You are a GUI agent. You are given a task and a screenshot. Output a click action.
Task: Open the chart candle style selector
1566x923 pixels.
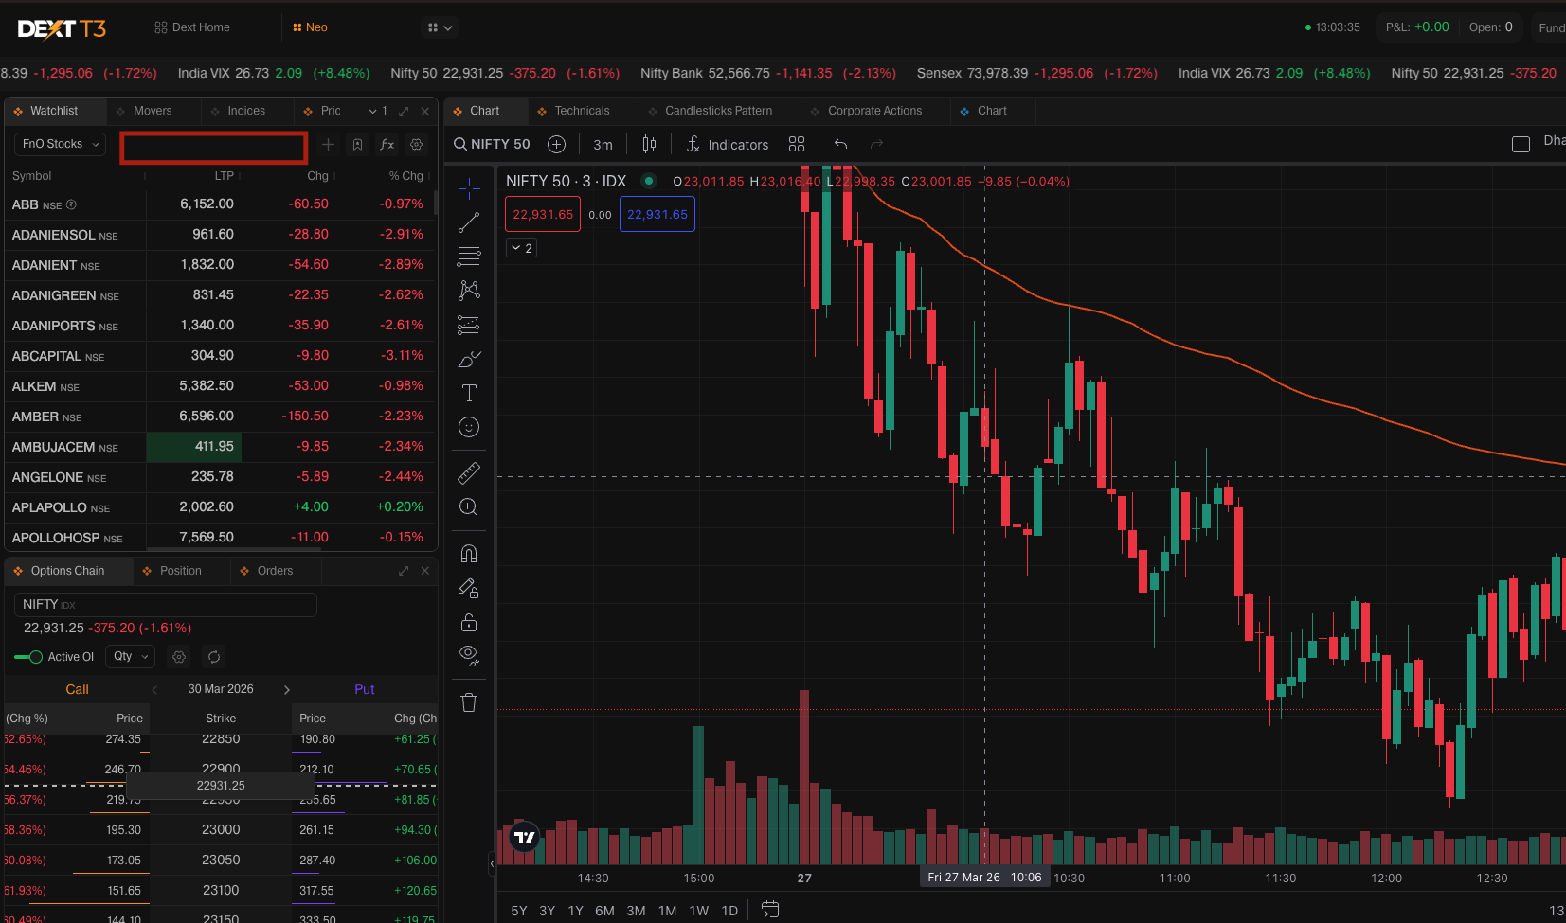pyautogui.click(x=649, y=144)
